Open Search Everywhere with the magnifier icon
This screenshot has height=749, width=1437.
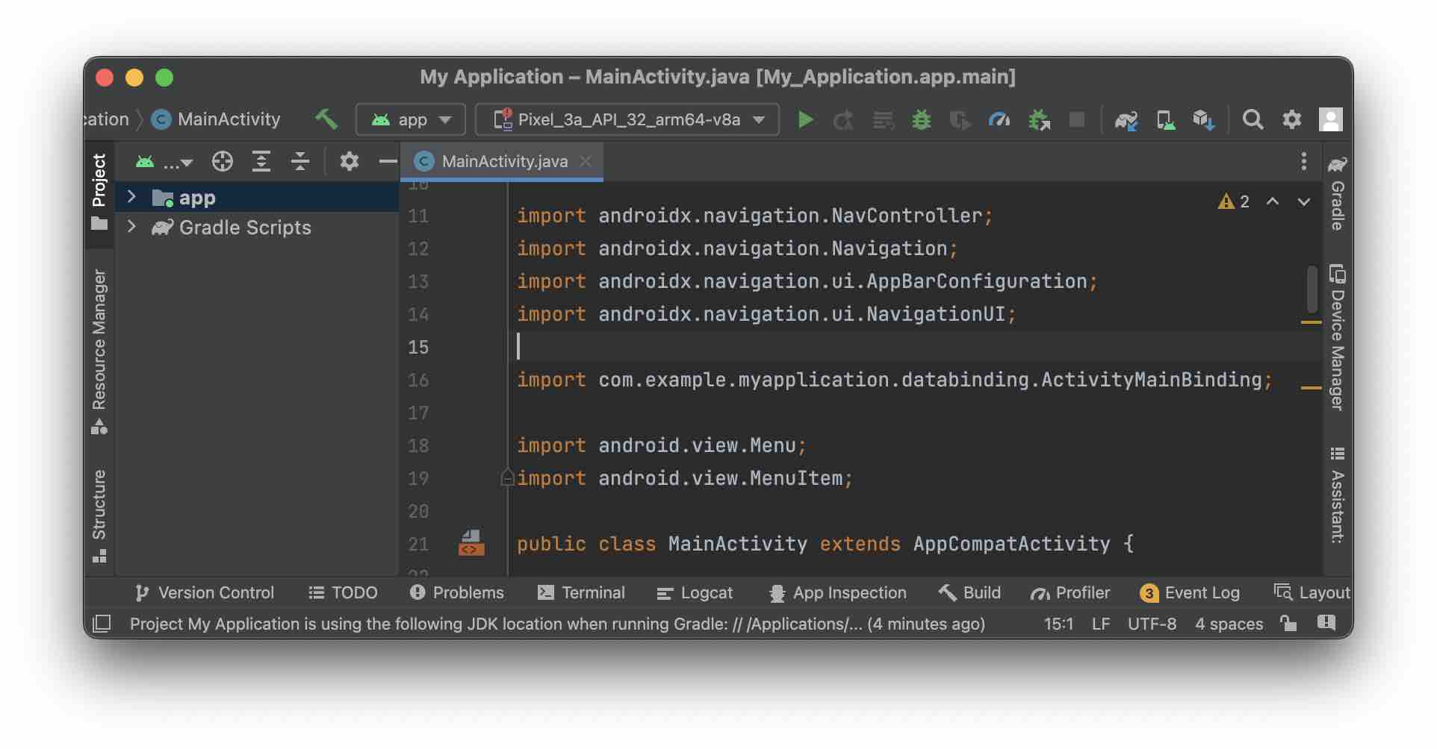tap(1253, 119)
